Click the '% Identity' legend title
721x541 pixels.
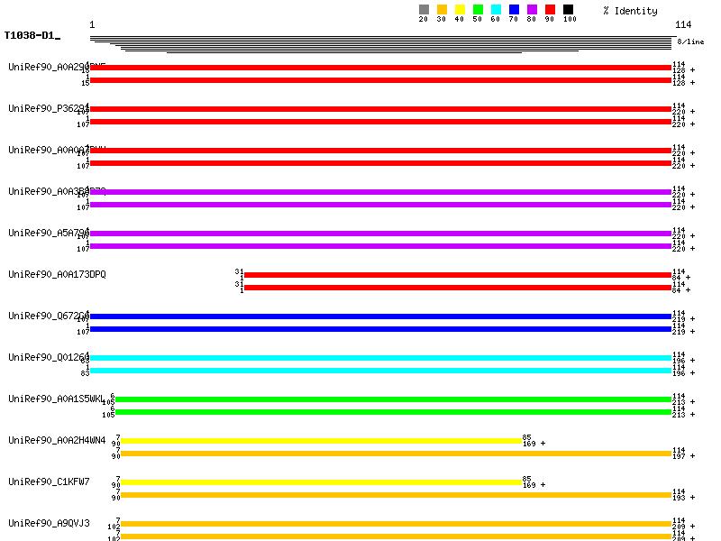630,11
